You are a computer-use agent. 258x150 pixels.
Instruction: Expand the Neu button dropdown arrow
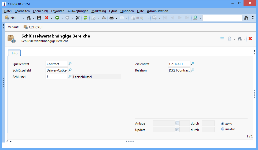(23, 18)
